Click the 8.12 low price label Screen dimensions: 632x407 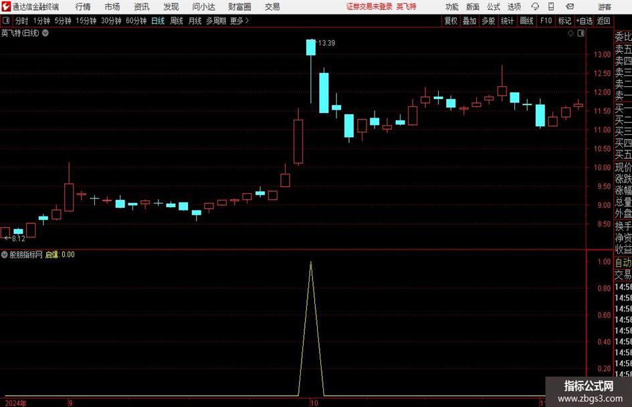(19, 239)
